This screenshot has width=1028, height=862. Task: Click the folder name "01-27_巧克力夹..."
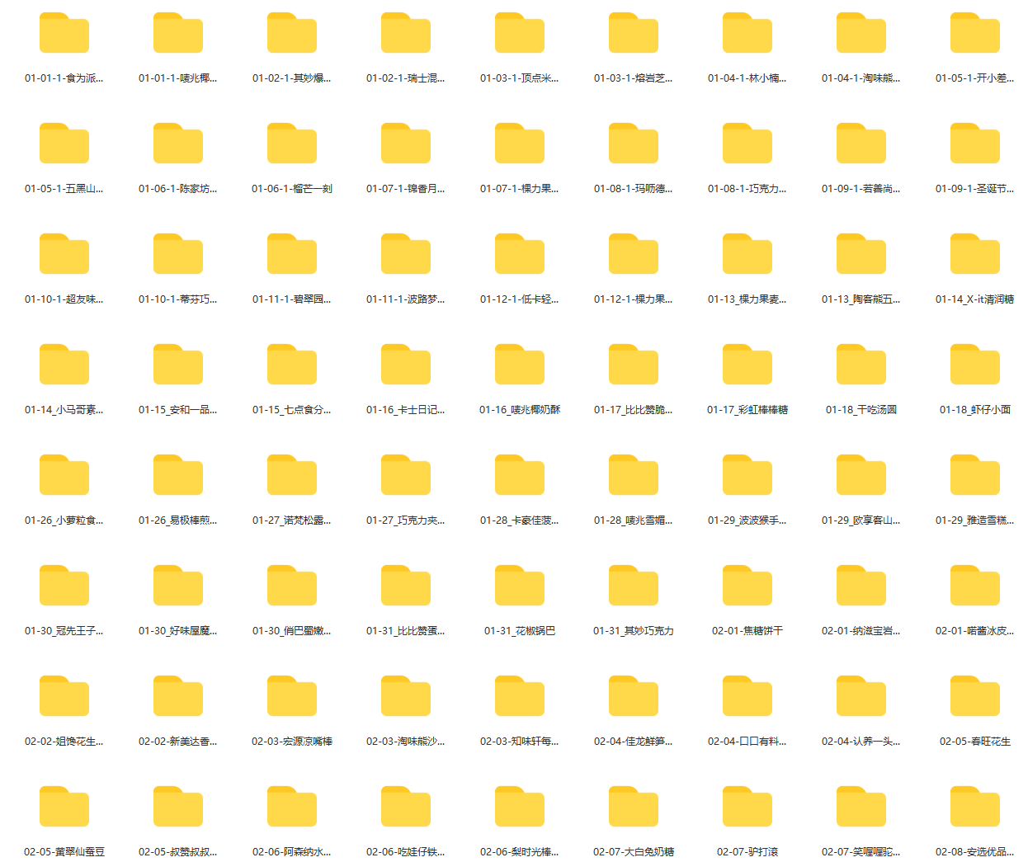tap(406, 520)
